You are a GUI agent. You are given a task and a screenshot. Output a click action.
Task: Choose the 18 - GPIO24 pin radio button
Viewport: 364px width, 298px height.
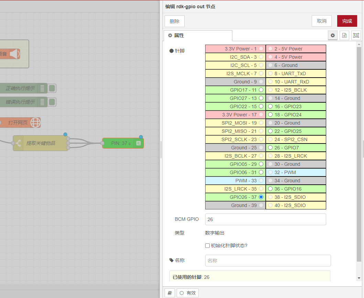click(x=270, y=115)
